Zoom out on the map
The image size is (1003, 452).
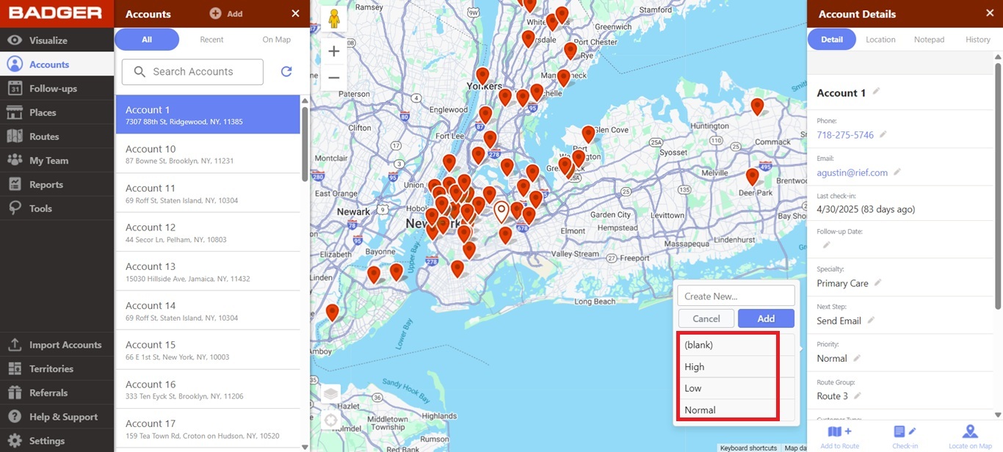(334, 77)
